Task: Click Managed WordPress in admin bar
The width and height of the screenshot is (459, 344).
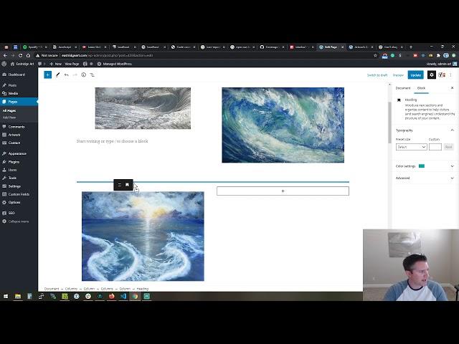Action: 115,64
